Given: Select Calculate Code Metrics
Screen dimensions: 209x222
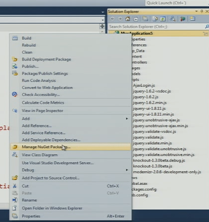Looking at the screenshot, I should click(x=43, y=102).
